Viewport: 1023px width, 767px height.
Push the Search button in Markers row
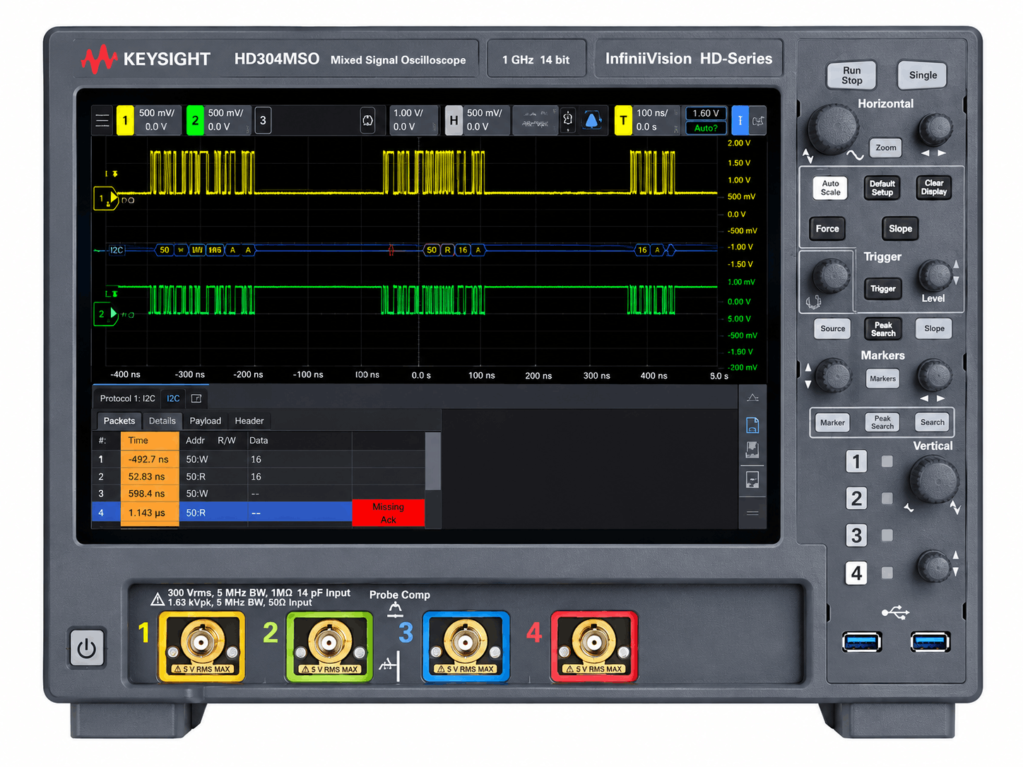tap(932, 422)
